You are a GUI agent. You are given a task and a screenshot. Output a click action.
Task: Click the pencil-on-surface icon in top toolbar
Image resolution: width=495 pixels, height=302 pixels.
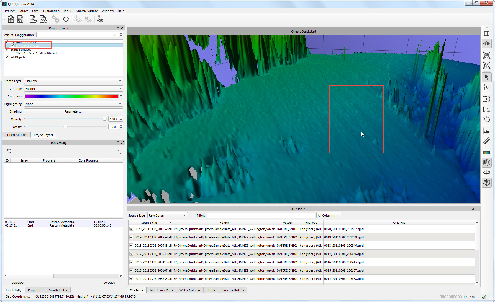[x=100, y=19]
